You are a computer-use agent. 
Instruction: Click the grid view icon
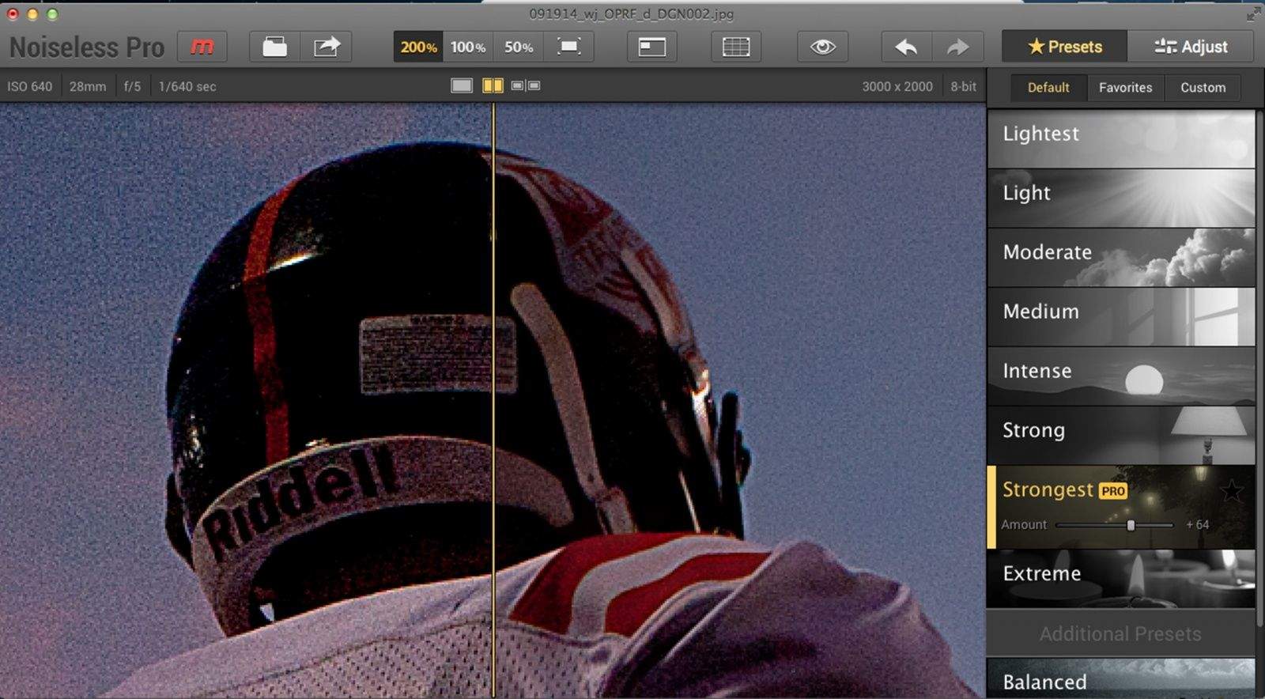pos(735,47)
